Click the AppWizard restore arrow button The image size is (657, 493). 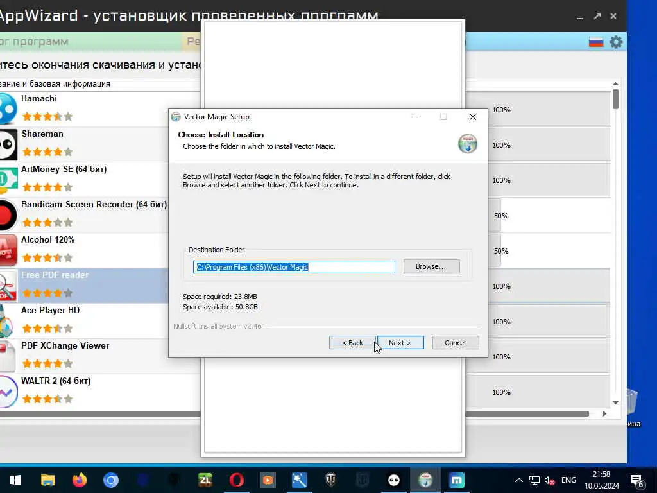click(597, 16)
